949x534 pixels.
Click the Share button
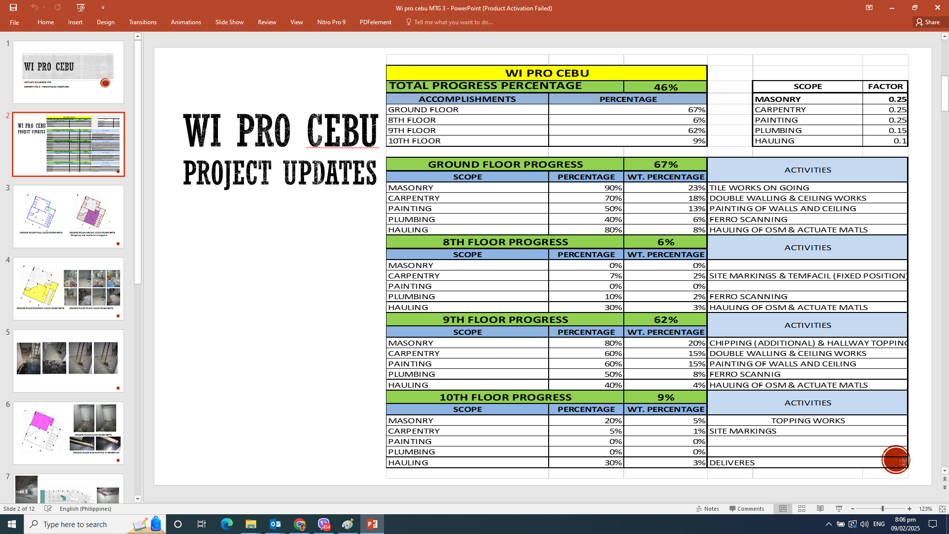click(928, 22)
